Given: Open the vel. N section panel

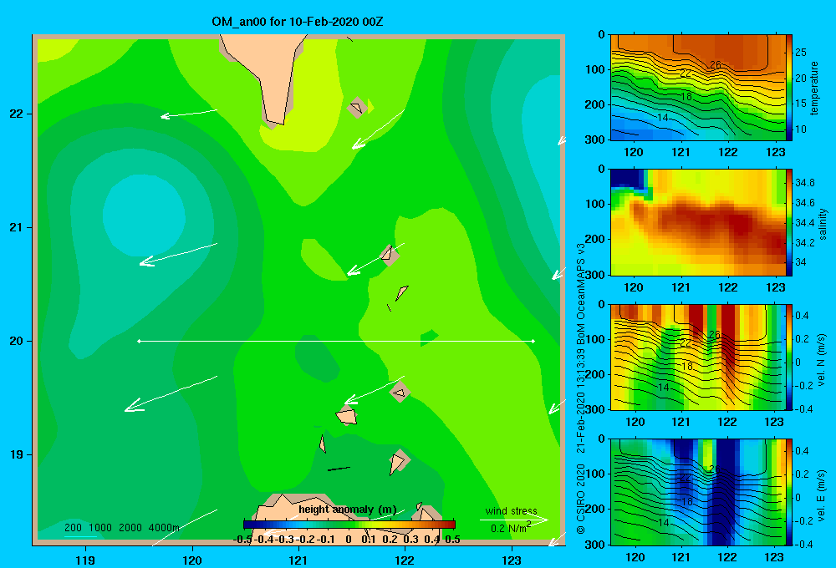Looking at the screenshot, I should pyautogui.click(x=698, y=357).
